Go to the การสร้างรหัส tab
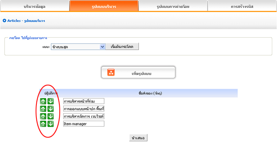Viewport: 277px width, 144px height. click(242, 6)
